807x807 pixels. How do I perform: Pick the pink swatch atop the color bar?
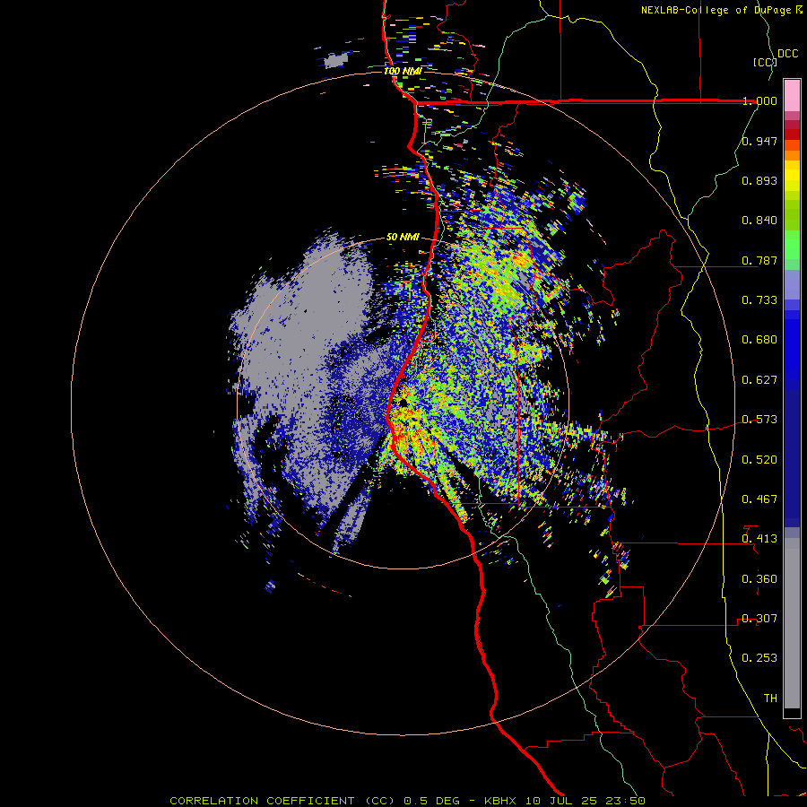792,95
